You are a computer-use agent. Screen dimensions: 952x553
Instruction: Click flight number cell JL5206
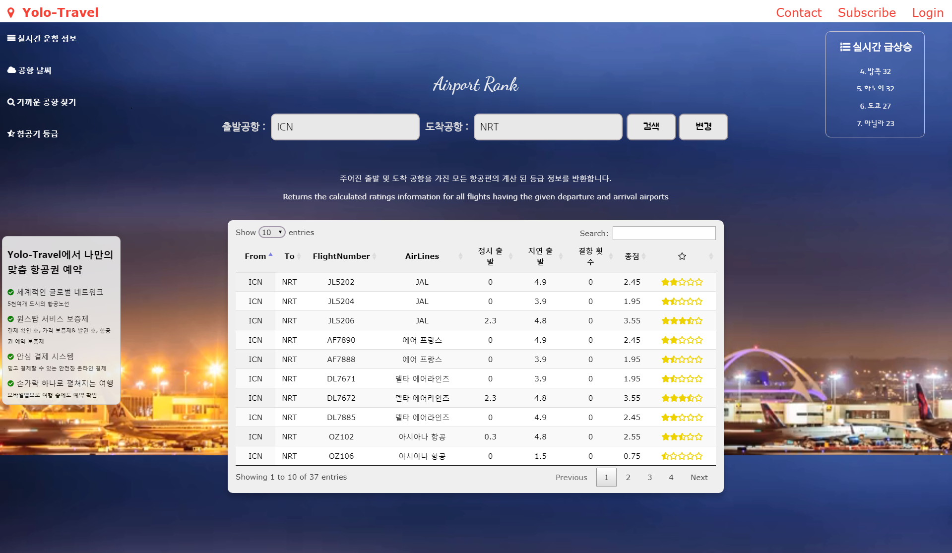pos(341,321)
